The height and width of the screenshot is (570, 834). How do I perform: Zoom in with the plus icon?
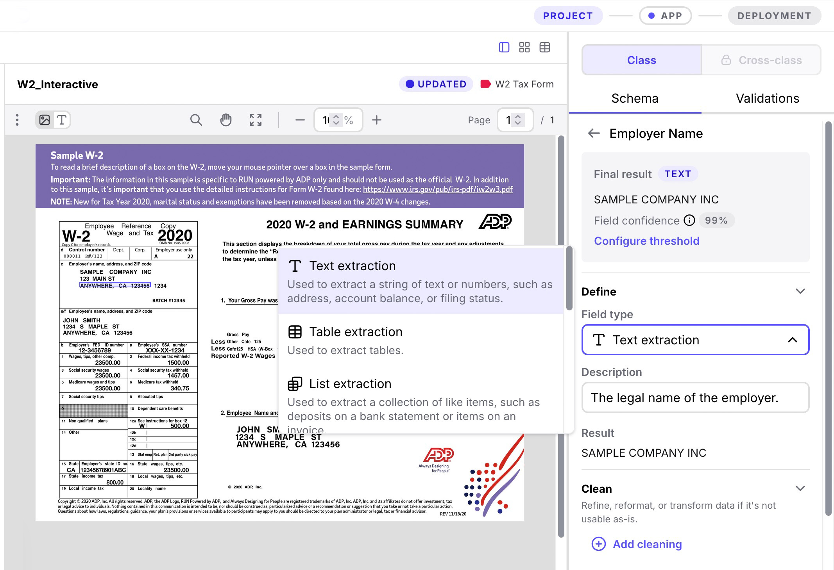[376, 120]
